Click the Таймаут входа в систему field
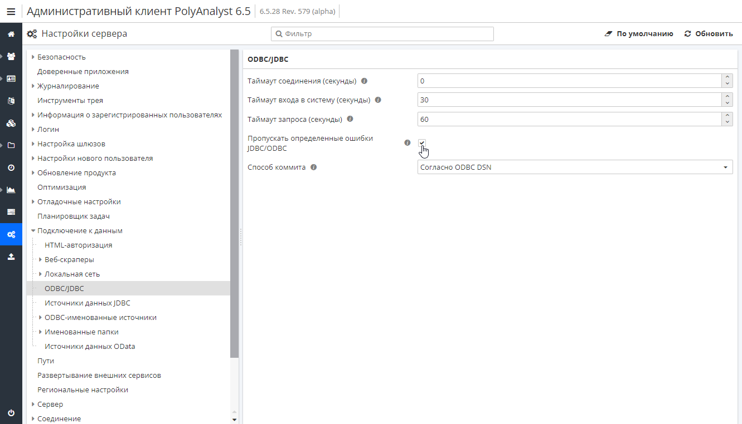This screenshot has height=424, width=742. point(569,100)
